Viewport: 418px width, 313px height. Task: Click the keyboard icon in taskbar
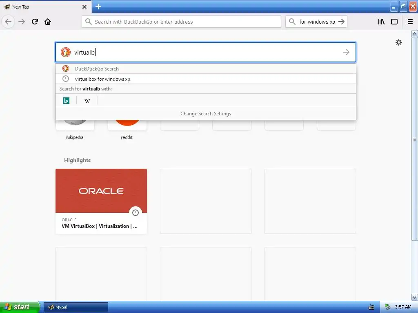tap(371, 307)
